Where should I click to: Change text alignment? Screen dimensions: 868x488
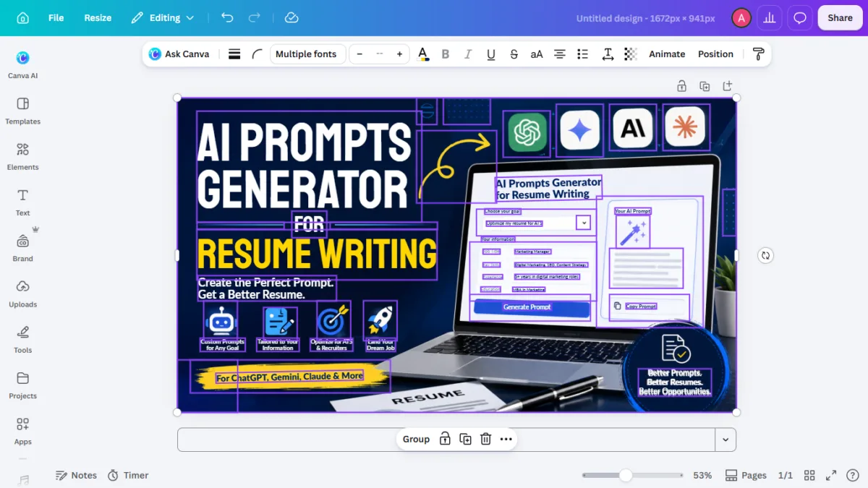[560, 54]
